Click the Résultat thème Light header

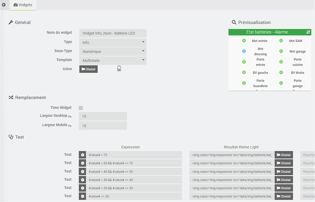(x=241, y=147)
